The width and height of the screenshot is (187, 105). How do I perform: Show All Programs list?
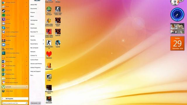(x=15, y=99)
